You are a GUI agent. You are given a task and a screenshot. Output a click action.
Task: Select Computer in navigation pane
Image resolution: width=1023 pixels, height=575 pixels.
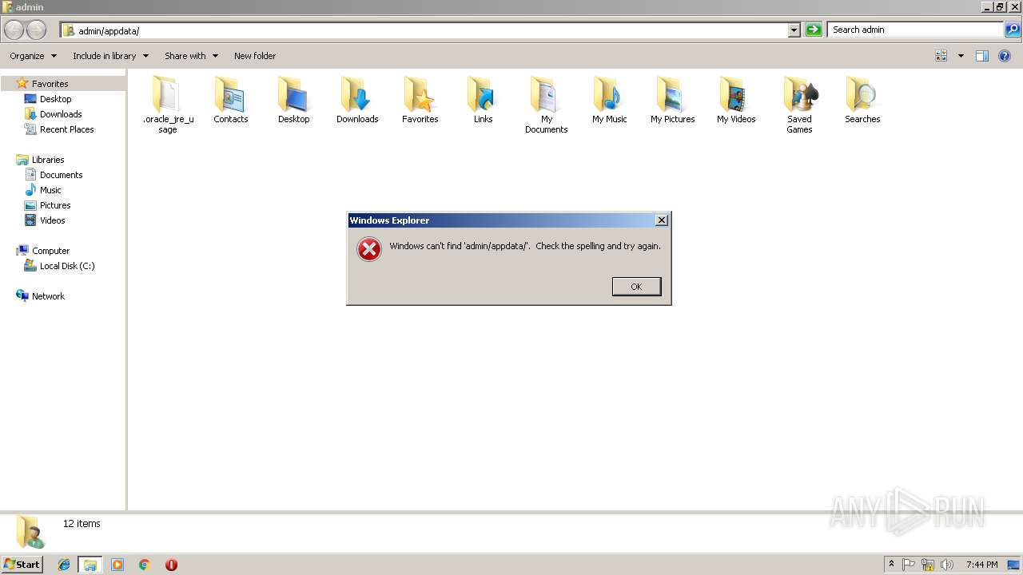[x=50, y=251]
